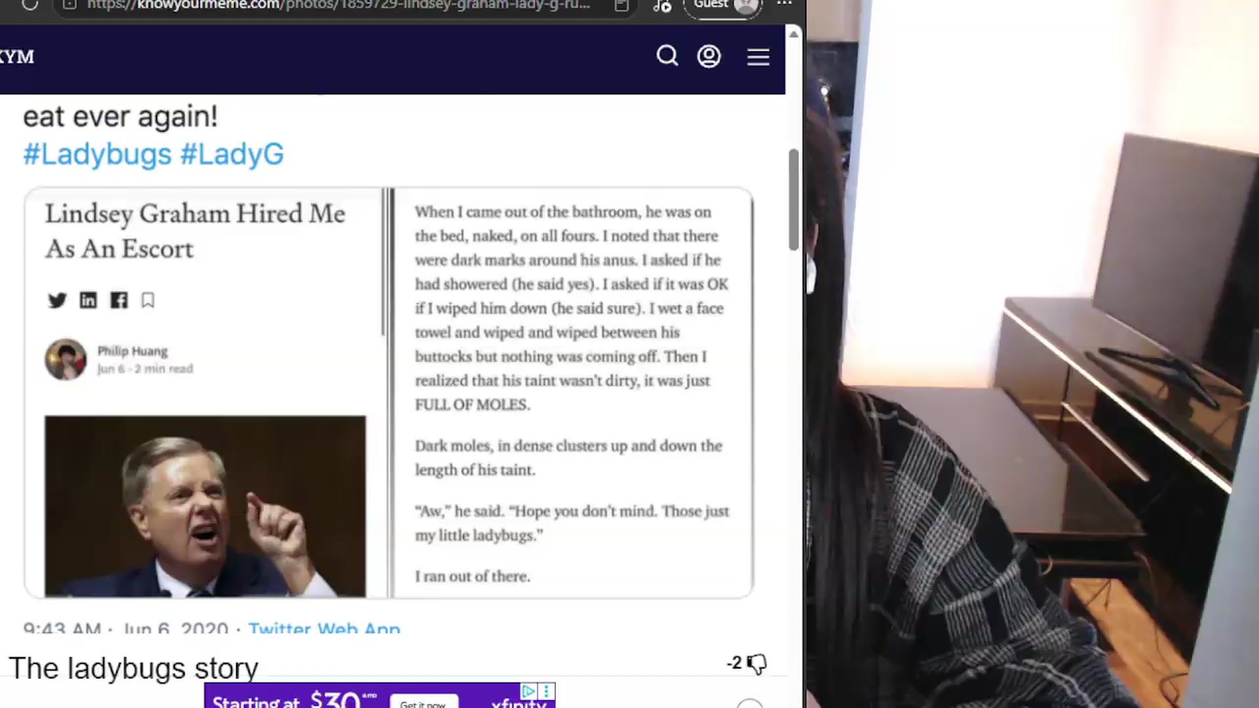Click the browser reload icon
This screenshot has width=1259, height=708.
[x=30, y=5]
